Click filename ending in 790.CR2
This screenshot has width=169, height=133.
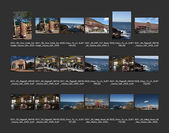[x=146, y=82]
